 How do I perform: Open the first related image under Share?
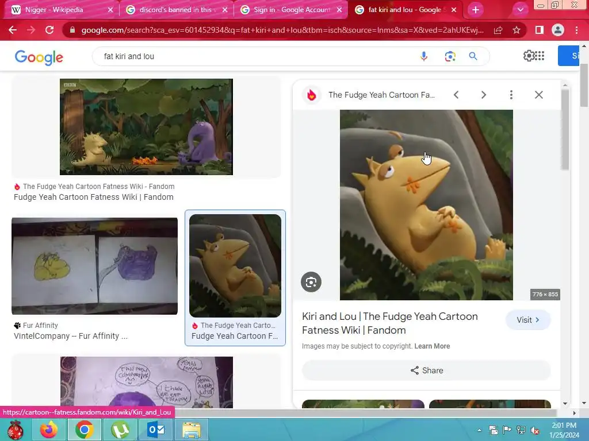363,404
